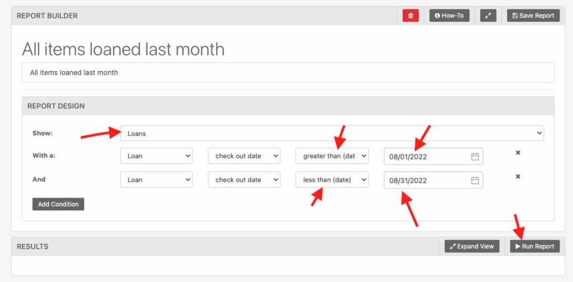Open the How-To help guide
Viewport: 573px width, 282px height.
coord(449,16)
